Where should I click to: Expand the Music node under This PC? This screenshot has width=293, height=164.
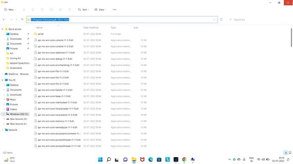pyautogui.click(x=4, y=100)
